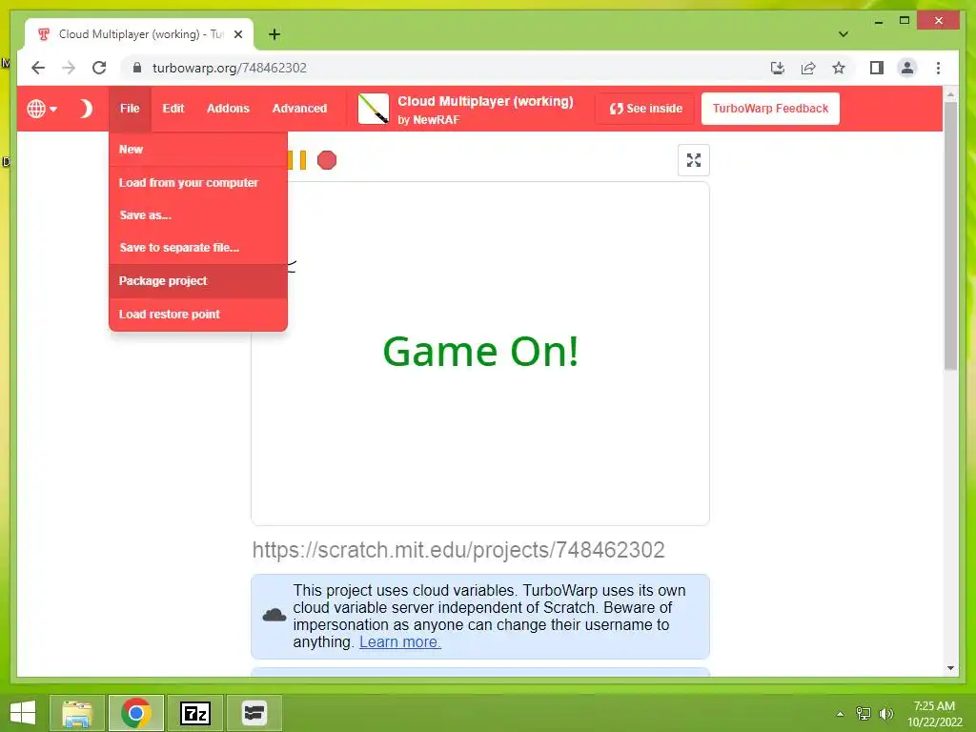
Task: Click the project thumbnail in header
Action: click(374, 109)
